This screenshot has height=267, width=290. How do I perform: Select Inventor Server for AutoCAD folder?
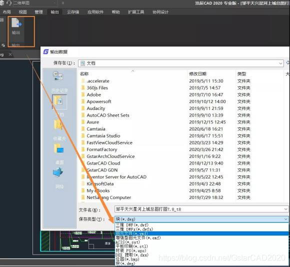point(116,177)
